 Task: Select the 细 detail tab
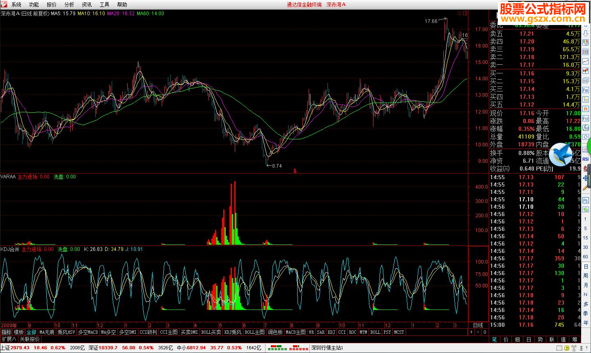(517, 339)
